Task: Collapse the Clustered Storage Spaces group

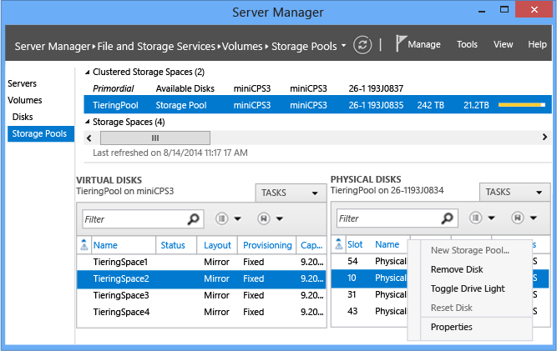Action: pyautogui.click(x=88, y=73)
